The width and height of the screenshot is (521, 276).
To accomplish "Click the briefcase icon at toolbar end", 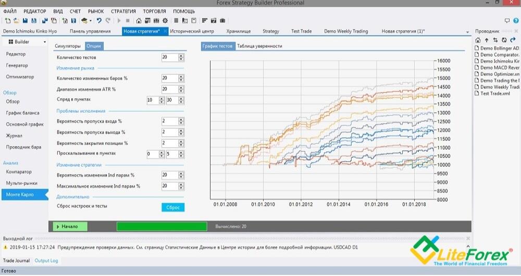I will 222,21.
